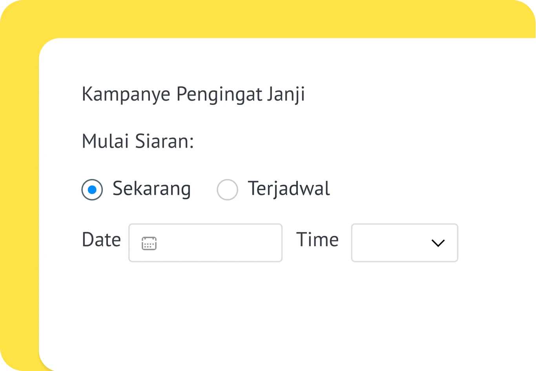Click the blank area inside Time box

[x=388, y=243]
